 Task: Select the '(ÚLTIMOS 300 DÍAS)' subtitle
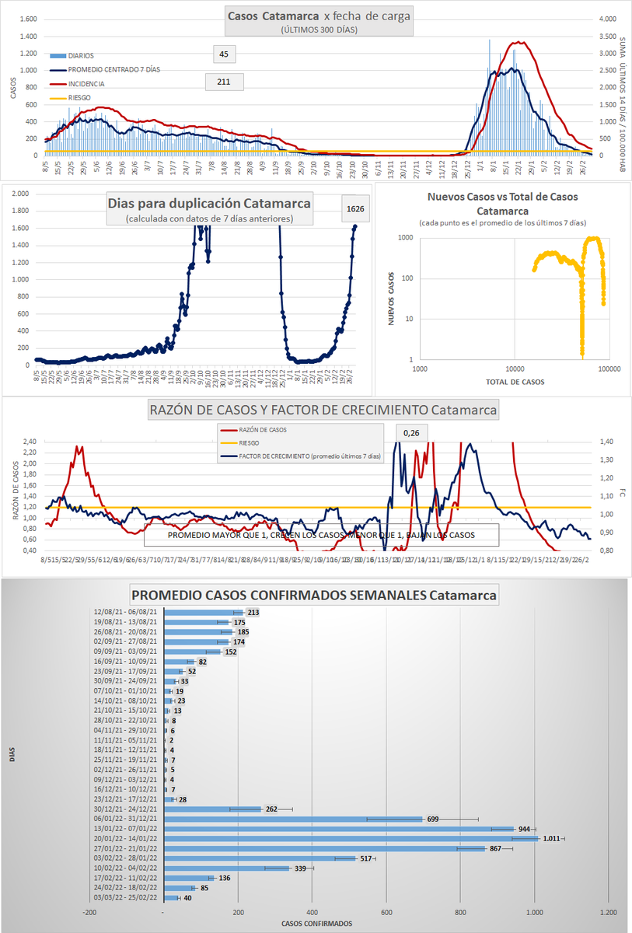tap(319, 30)
